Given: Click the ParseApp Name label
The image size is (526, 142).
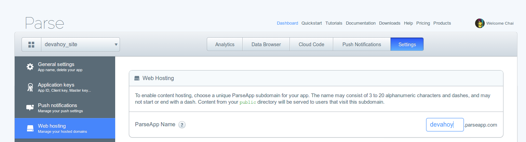Looking at the screenshot, I should 155,125.
